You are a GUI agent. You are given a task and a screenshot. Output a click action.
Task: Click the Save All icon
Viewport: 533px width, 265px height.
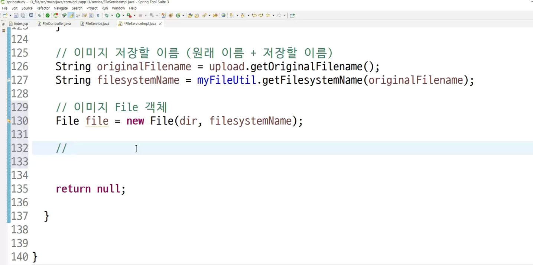tap(23, 15)
